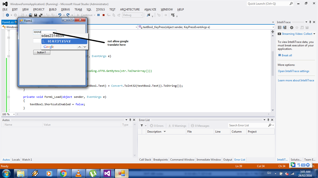This screenshot has width=318, height=178.
Task: Click the search magnifier in Error List
Action: pos(270,125)
